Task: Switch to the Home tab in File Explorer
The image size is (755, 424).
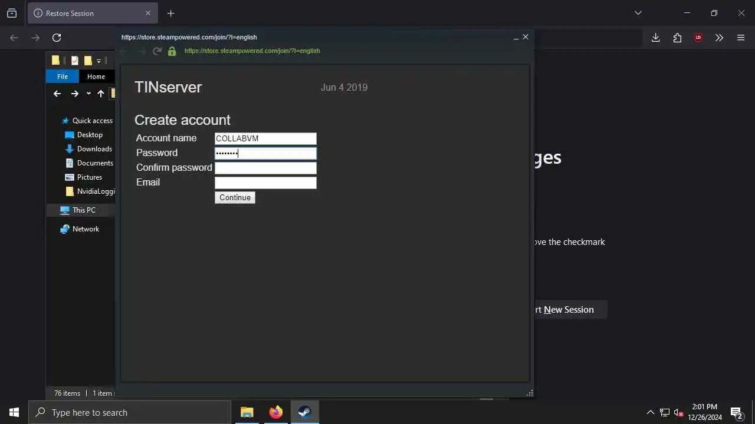Action: coord(96,77)
